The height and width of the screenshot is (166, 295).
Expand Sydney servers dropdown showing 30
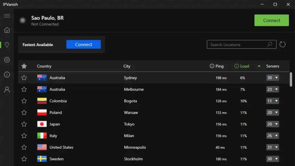273,78
